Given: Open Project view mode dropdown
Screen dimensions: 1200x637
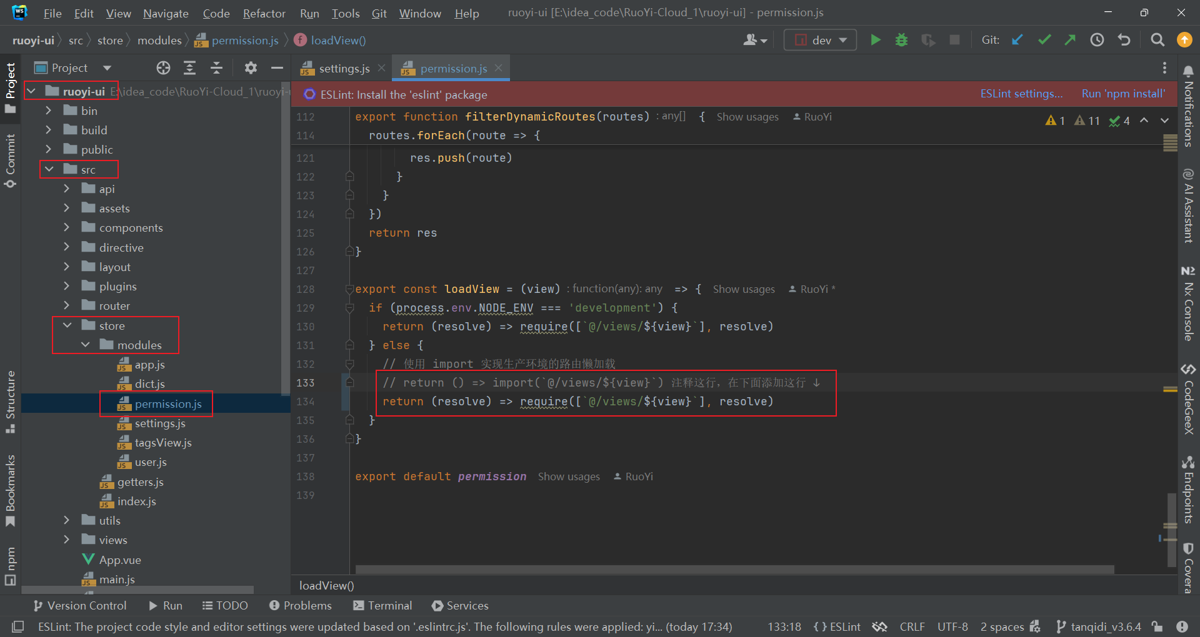Looking at the screenshot, I should click(x=107, y=67).
